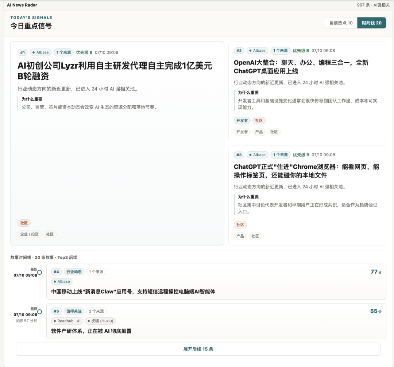Expand 展开后续 15 条 stories
This screenshot has width=394, height=367.
click(x=198, y=349)
